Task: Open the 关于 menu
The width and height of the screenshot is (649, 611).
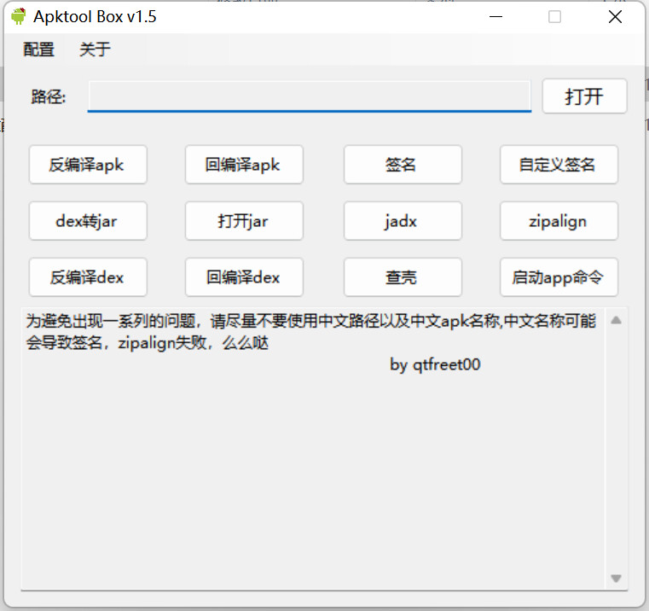Action: [x=95, y=49]
